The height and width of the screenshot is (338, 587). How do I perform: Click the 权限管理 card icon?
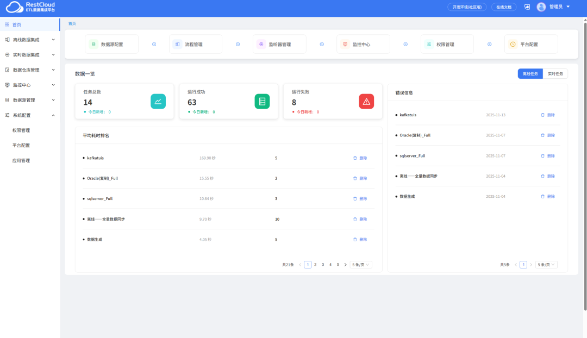point(429,44)
